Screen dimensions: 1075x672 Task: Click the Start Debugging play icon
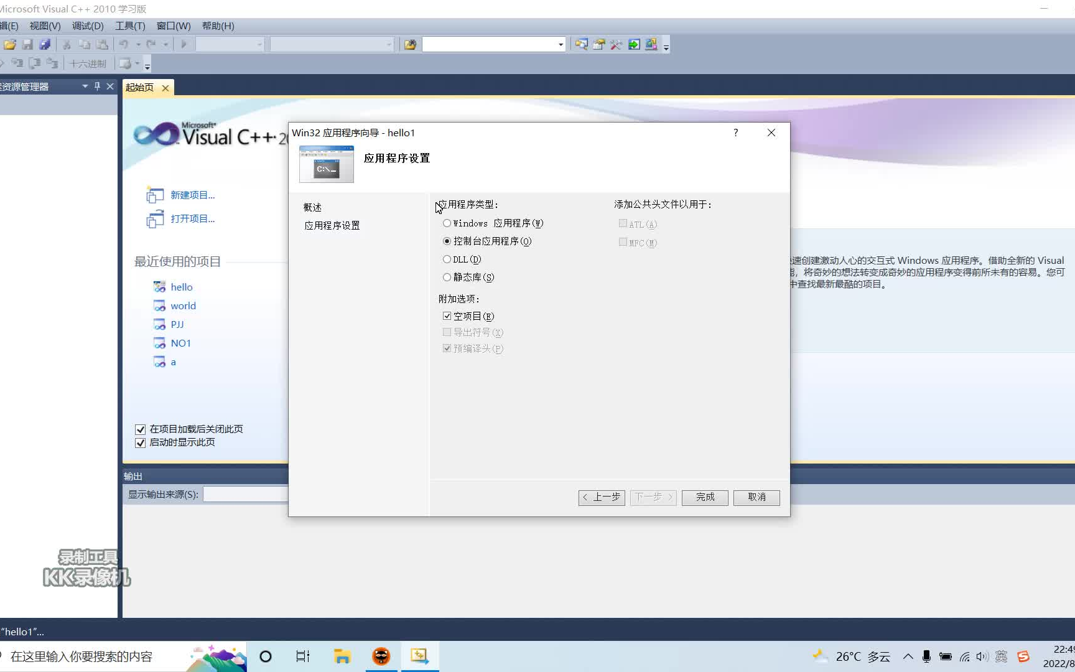point(184,45)
